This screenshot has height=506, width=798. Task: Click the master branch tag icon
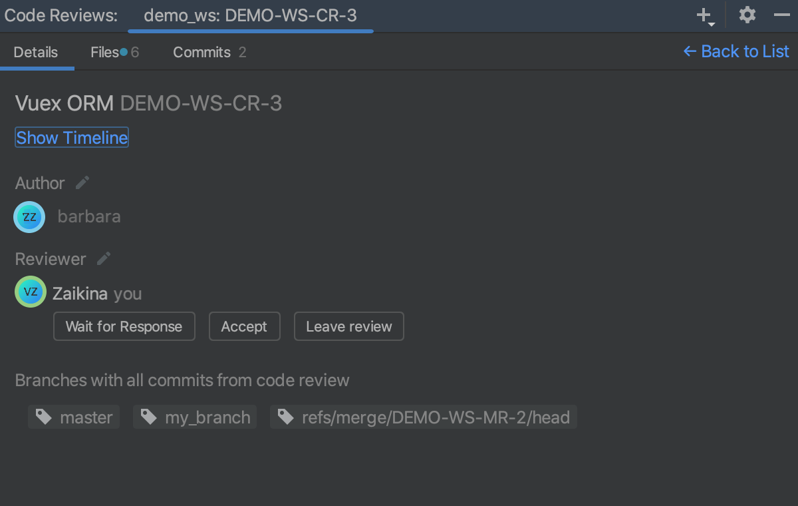pyautogui.click(x=44, y=417)
